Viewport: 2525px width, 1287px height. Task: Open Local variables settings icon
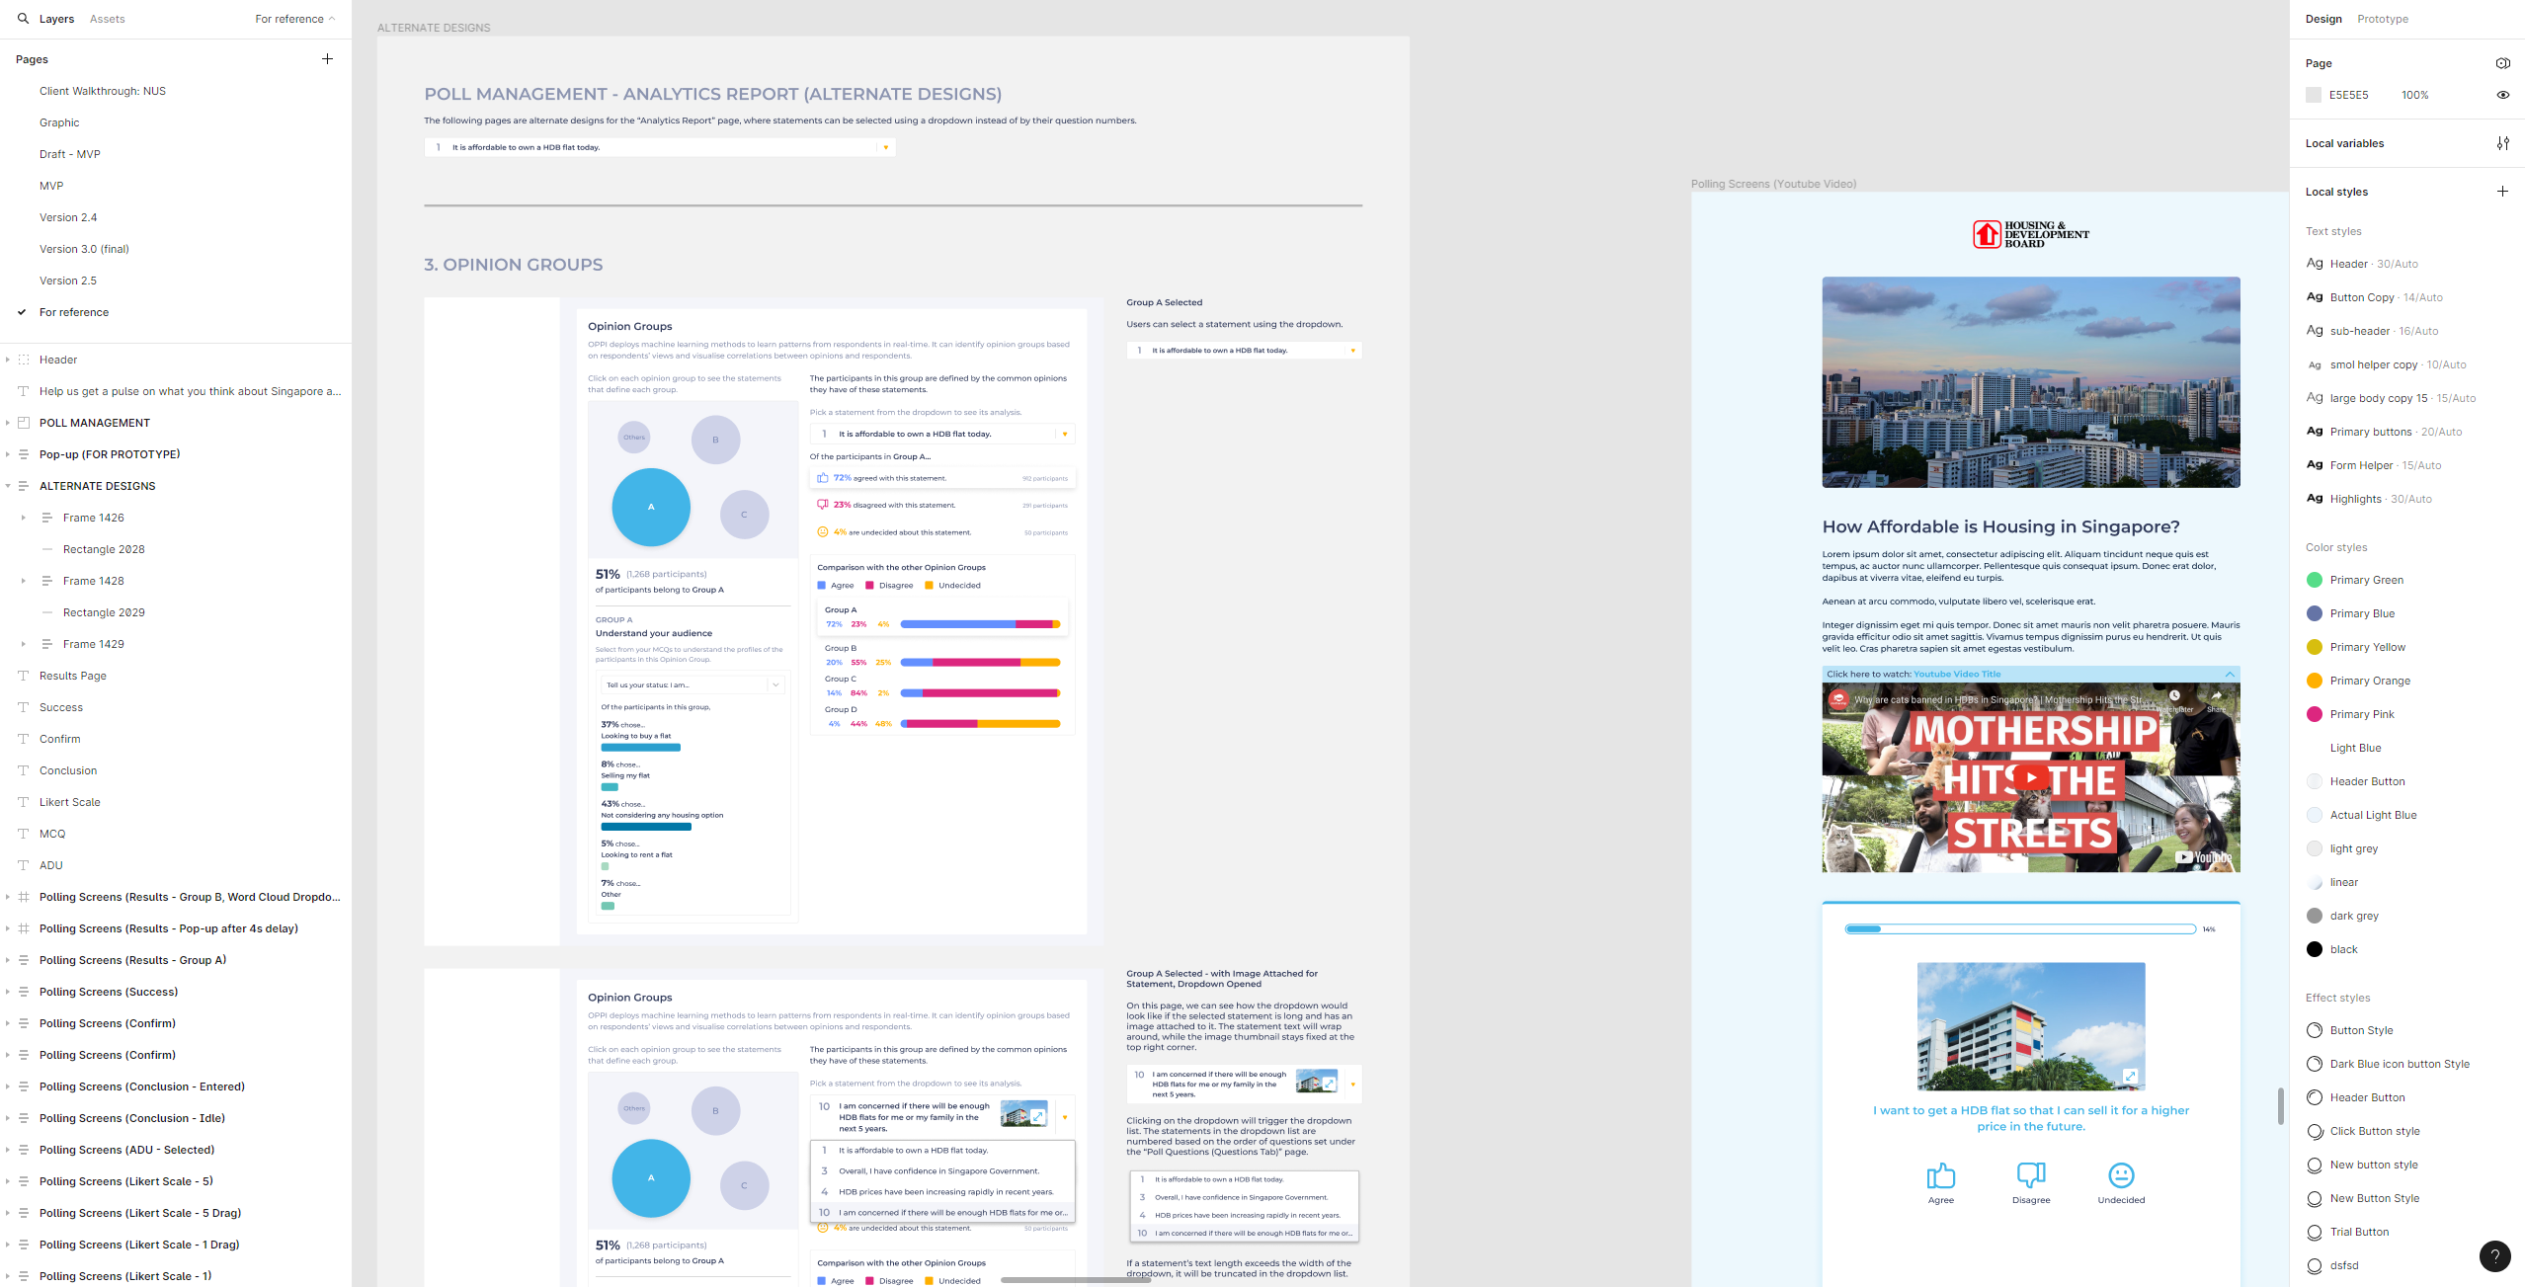pyautogui.click(x=2502, y=143)
